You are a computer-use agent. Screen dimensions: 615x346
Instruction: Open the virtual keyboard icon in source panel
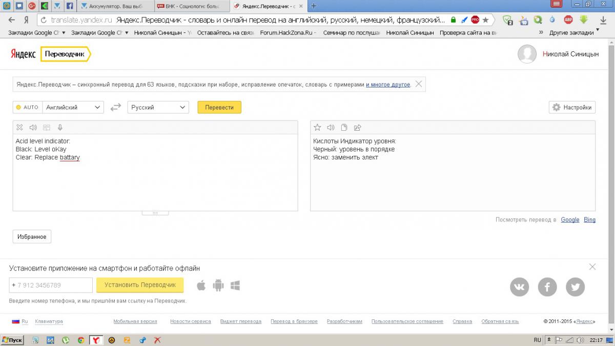(x=47, y=127)
